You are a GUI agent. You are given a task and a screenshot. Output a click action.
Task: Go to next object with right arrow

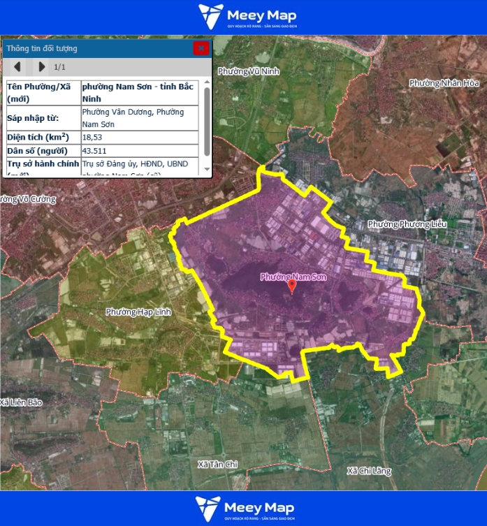[41, 67]
